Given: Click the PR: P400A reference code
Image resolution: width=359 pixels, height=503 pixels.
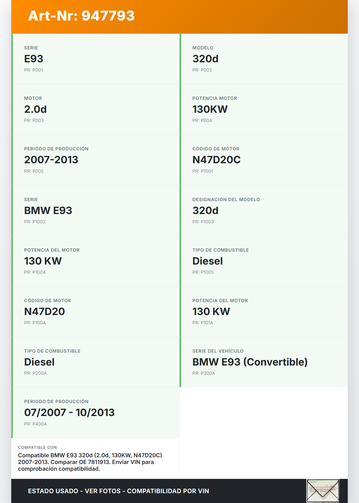Looking at the screenshot, I should click(x=36, y=424).
